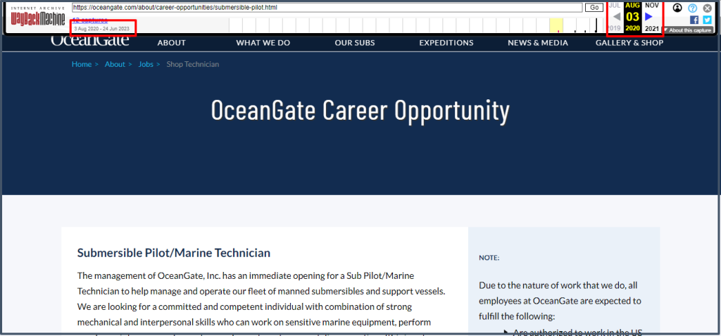Viewport: 721px width, 336px height.
Task: Go to Jobs breadcrumb link
Action: pos(146,64)
